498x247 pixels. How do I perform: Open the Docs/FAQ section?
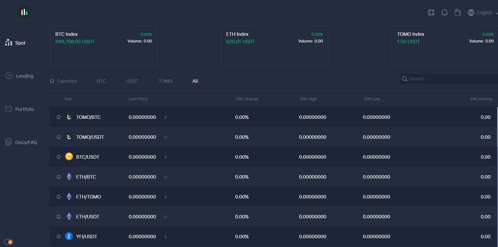tap(21, 142)
